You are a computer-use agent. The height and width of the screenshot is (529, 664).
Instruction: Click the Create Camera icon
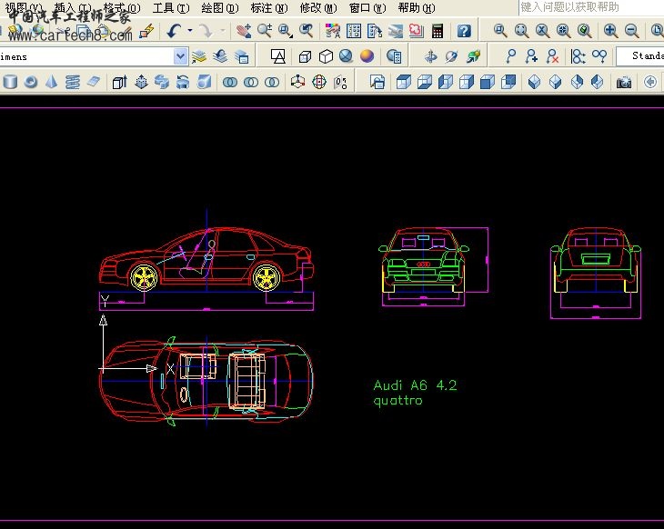point(624,82)
